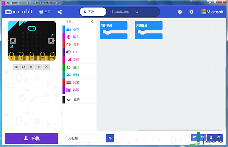Expand the 高级 advanced categories
The image size is (228, 147).
[x=79, y=100]
